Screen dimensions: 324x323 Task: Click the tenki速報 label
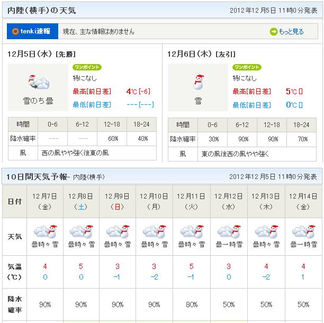32,32
